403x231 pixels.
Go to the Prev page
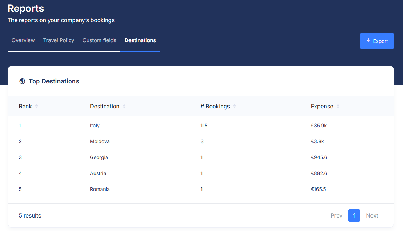click(337, 215)
